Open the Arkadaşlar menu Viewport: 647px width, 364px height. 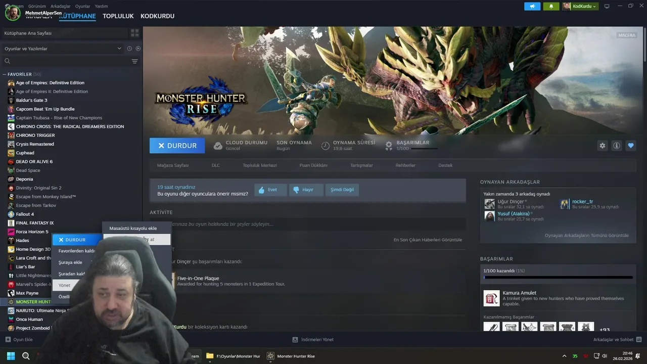tap(61, 6)
